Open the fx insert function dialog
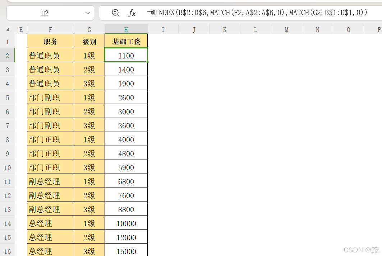This screenshot has width=382, height=256. tap(132, 13)
